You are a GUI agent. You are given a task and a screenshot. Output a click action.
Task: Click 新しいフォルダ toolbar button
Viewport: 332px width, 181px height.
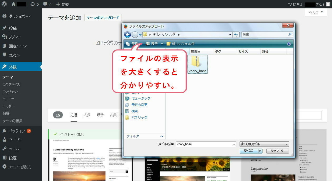coord(180,44)
